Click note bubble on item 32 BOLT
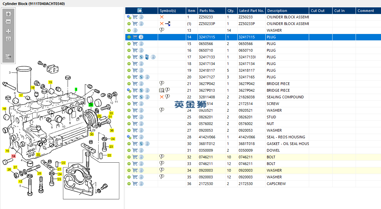381x209 pixels. pyautogui.click(x=161, y=157)
